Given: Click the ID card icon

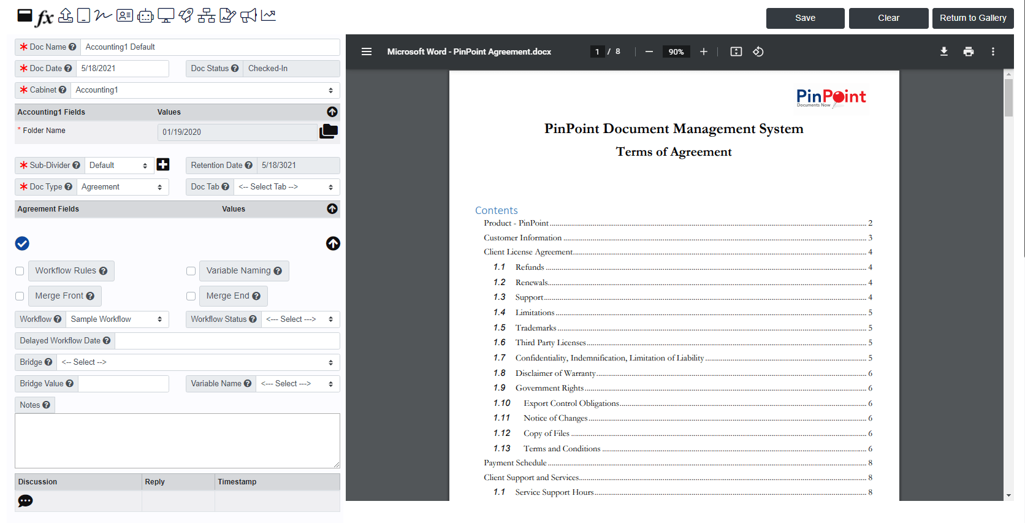Looking at the screenshot, I should pos(124,15).
